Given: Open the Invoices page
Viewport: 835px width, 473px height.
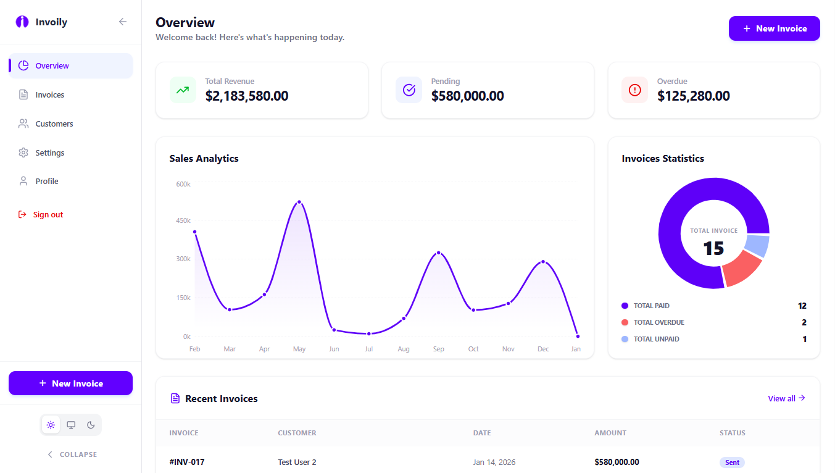Looking at the screenshot, I should coord(49,95).
